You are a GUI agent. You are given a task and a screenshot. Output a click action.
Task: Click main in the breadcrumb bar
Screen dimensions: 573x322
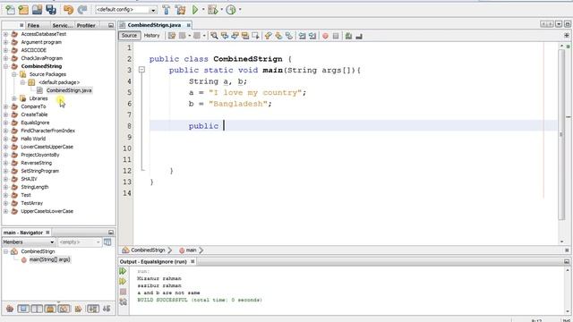coord(191,250)
